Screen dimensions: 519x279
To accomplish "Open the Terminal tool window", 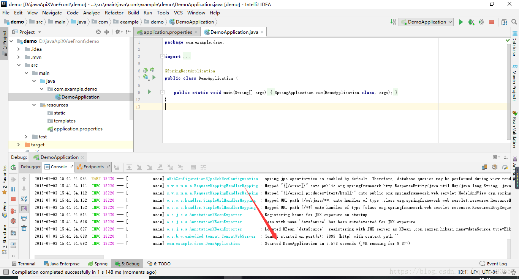I will (24, 264).
